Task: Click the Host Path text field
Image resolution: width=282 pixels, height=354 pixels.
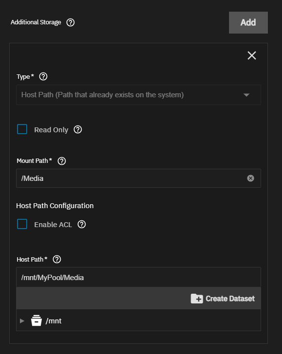Action: tap(139, 277)
